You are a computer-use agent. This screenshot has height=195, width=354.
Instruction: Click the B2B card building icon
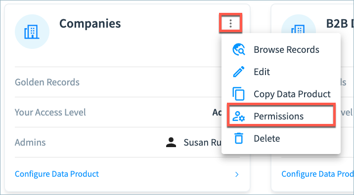pos(299,29)
